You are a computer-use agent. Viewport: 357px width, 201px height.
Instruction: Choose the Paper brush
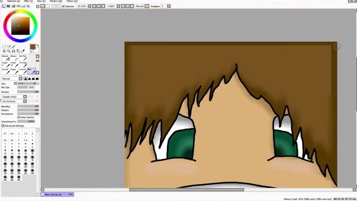[15, 71]
